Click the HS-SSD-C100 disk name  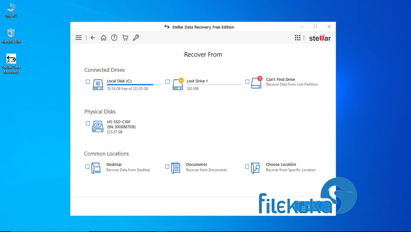coord(119,122)
